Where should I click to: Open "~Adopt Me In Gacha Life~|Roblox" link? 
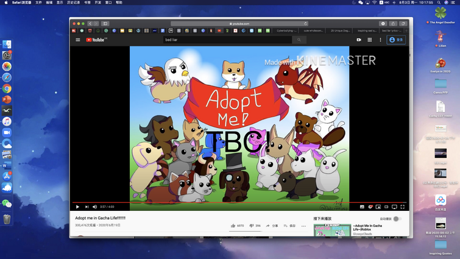click(367, 227)
